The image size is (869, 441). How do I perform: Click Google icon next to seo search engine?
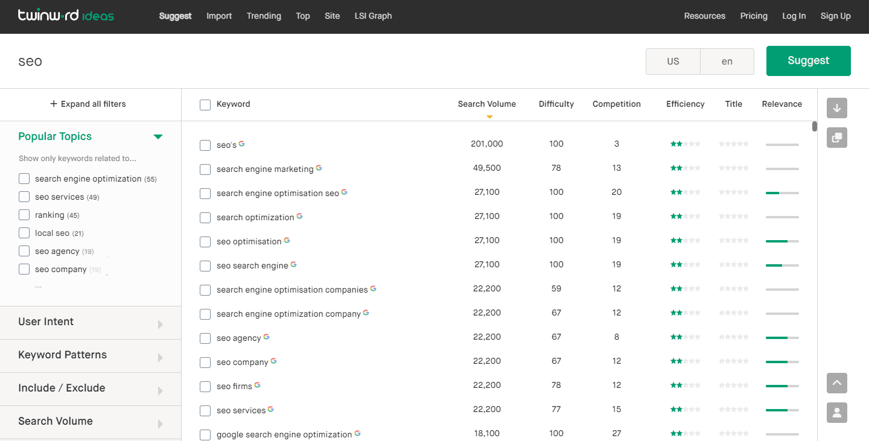pyautogui.click(x=294, y=264)
